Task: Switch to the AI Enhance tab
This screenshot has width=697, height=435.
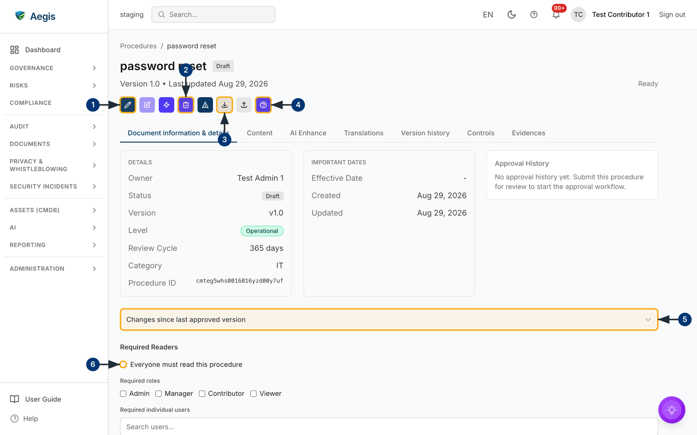Action: pyautogui.click(x=308, y=133)
